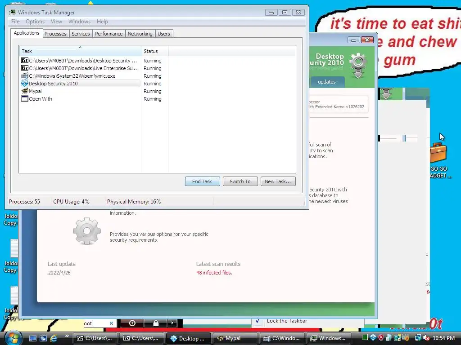Sort by the Status column header
The height and width of the screenshot is (345, 461).
coord(154,51)
